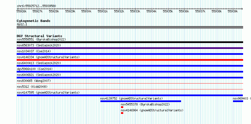Select short blue bar under nsv969403
The height and width of the screenshot is (124, 251).
(238, 101)
